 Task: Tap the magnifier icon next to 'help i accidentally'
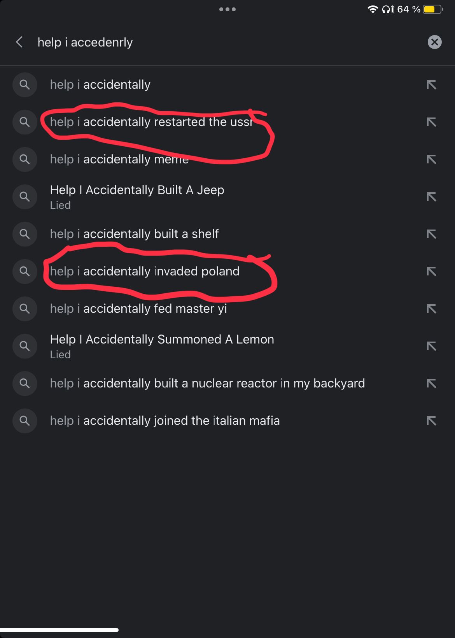(x=24, y=84)
